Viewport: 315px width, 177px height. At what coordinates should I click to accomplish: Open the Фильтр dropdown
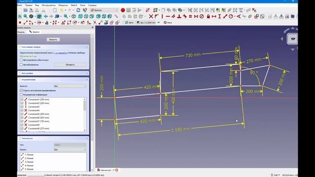click(x=70, y=86)
